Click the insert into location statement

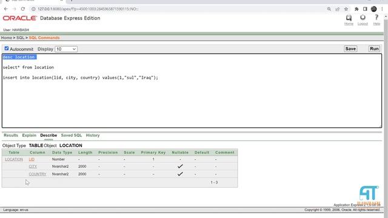coord(81,78)
